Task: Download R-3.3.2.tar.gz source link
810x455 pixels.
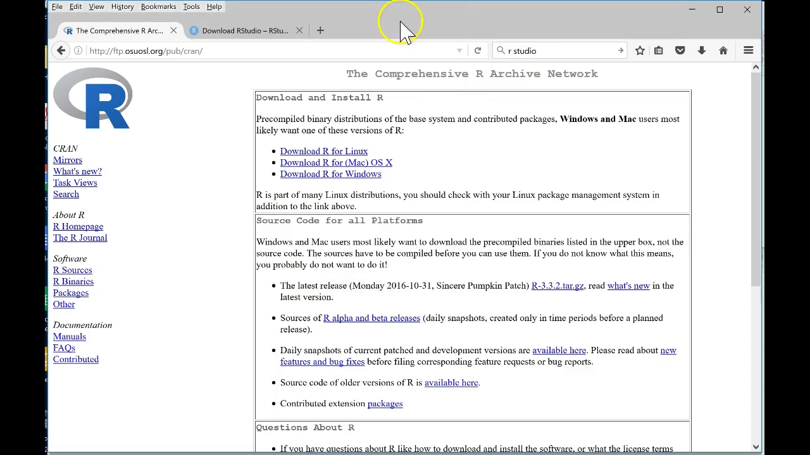Action: [558, 286]
